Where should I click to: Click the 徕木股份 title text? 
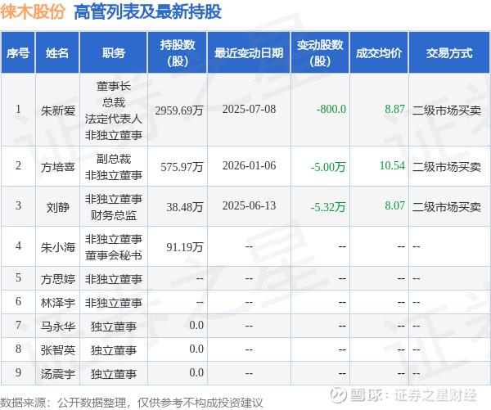pos(33,12)
